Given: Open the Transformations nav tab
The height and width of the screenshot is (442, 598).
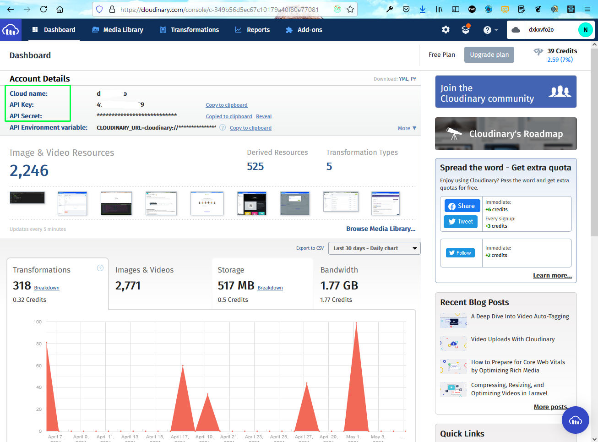Looking at the screenshot, I should click(x=189, y=30).
